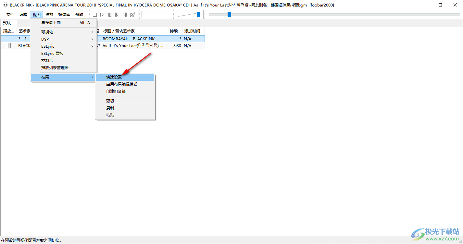
Task: Click the Stop playback button
Action: [x=95, y=15]
